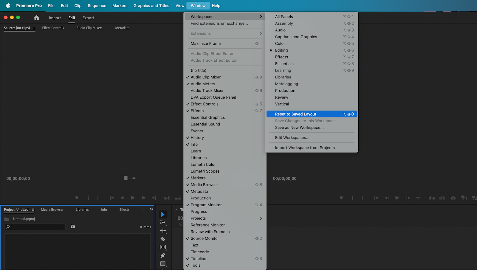477x270 pixels.
Task: Choose Reset to Saved Layout
Action: coord(312,114)
